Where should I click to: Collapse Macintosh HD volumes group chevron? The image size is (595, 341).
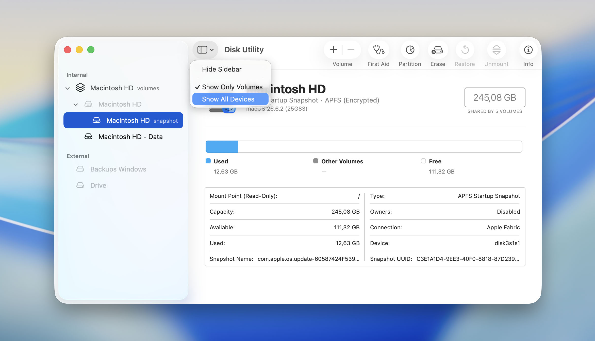(x=68, y=88)
